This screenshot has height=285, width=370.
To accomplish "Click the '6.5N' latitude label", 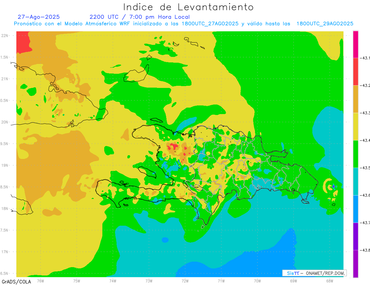I will [x=4, y=273].
